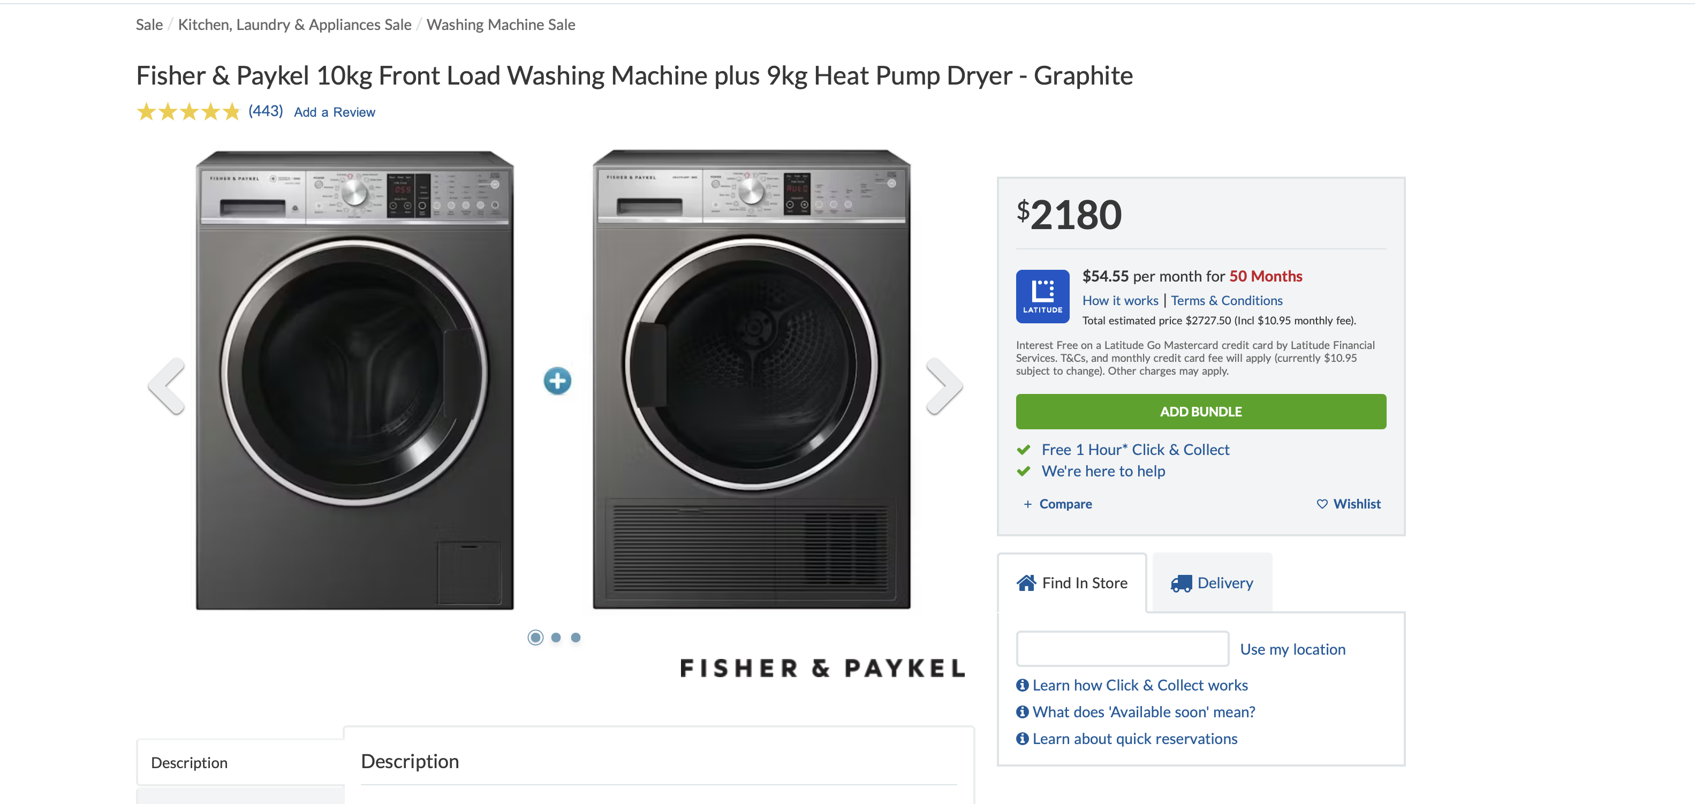Click the previous image arrow in the carousel
This screenshot has width=1695, height=804.
tap(167, 385)
